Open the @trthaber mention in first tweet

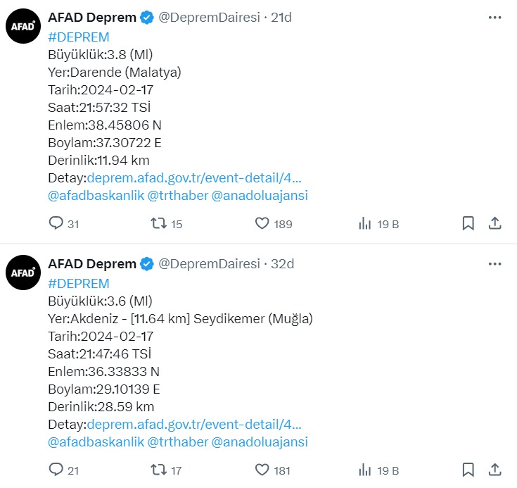[x=178, y=196]
